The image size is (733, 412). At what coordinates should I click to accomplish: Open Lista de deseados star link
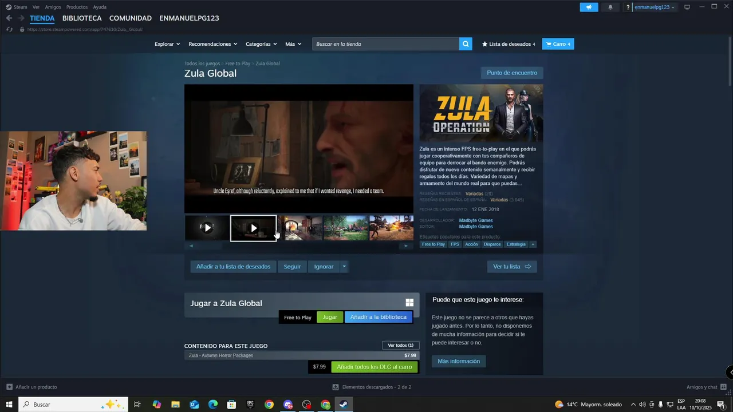pos(509,44)
